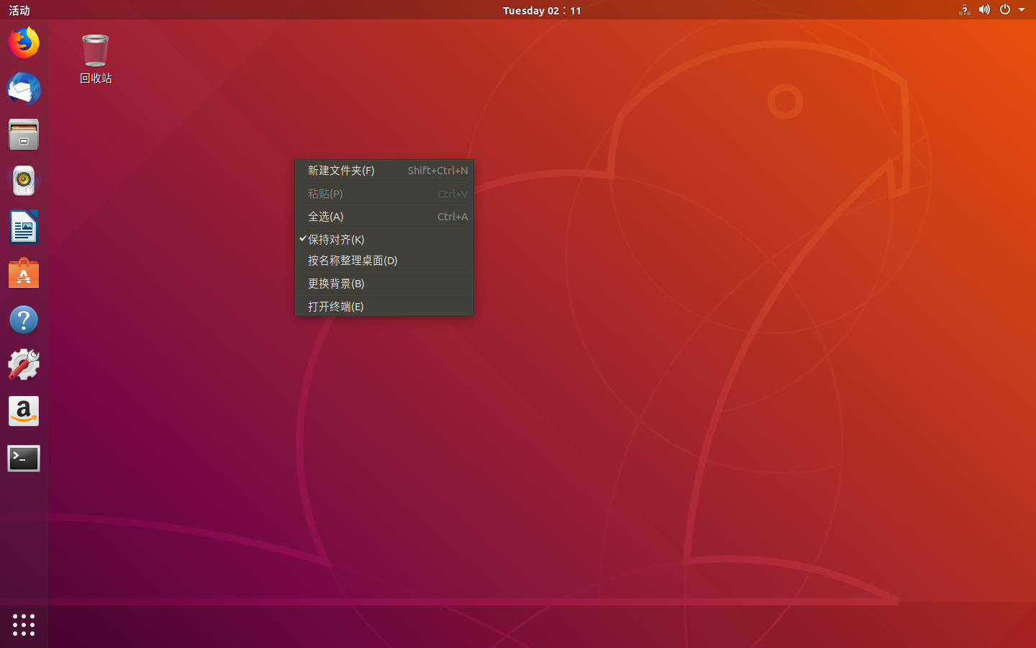Open the 回收站 (Trash) on the desktop
The height and width of the screenshot is (648, 1036).
click(x=95, y=52)
